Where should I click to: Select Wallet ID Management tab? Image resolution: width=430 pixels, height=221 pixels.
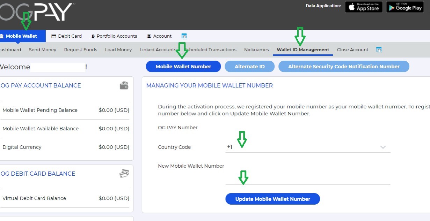[303, 49]
